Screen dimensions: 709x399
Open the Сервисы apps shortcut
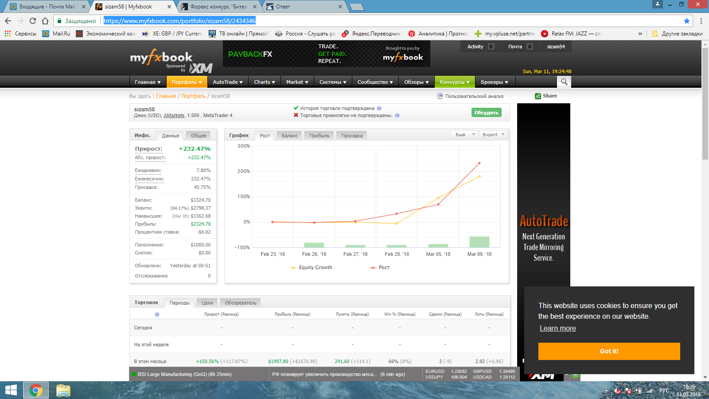click(20, 34)
